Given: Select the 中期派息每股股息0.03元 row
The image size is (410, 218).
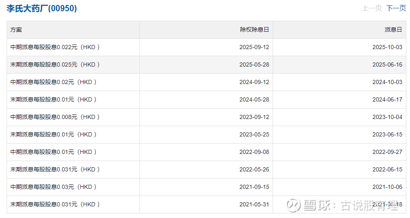Looking at the screenshot, I should (53, 187).
